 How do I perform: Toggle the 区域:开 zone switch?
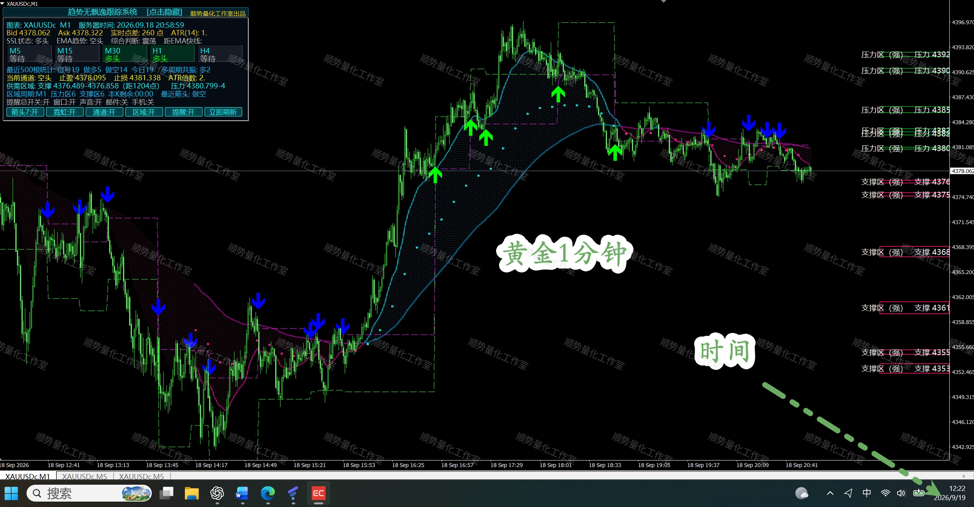[x=144, y=112]
